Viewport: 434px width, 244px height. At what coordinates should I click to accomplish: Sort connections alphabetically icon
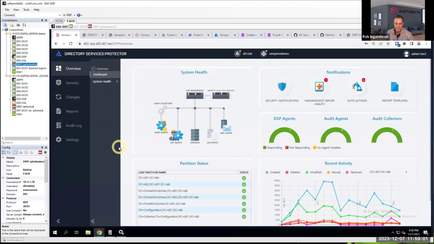(x=24, y=25)
